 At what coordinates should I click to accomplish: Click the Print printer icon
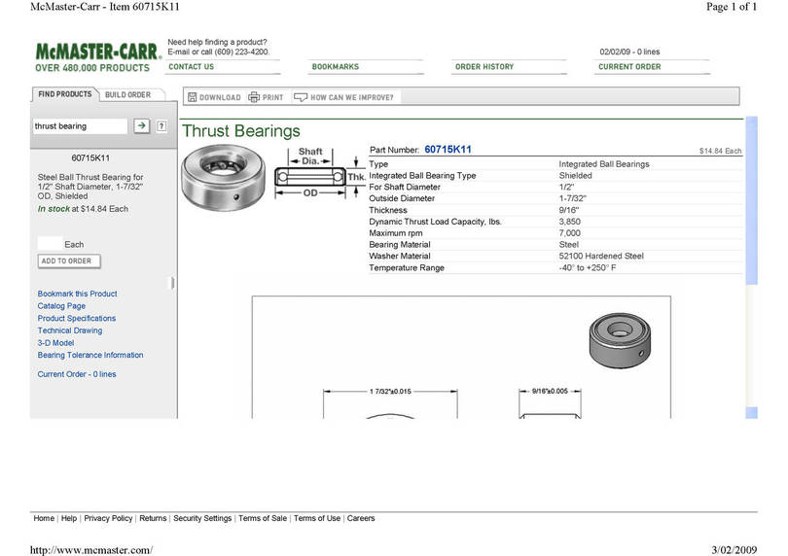click(x=254, y=97)
